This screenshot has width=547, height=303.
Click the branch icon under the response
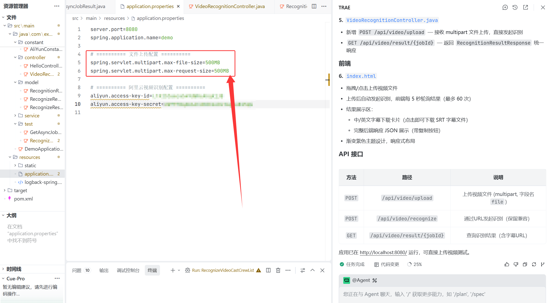tap(542, 264)
